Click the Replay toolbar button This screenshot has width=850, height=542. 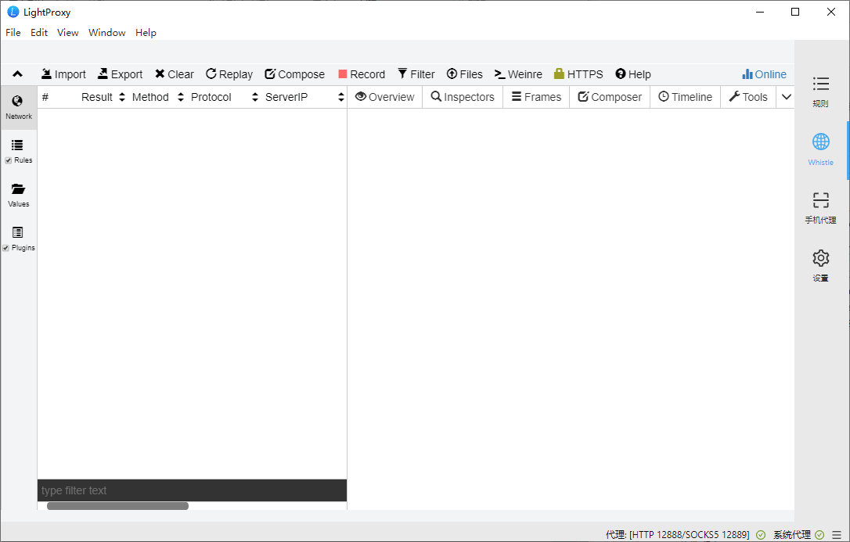[229, 74]
